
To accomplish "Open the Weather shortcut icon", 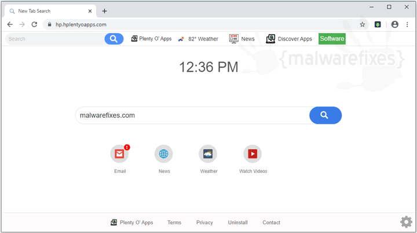I will tap(208, 154).
